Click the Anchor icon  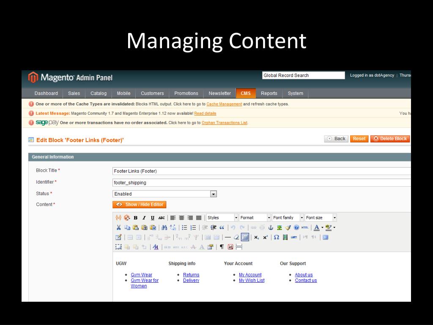(271, 227)
